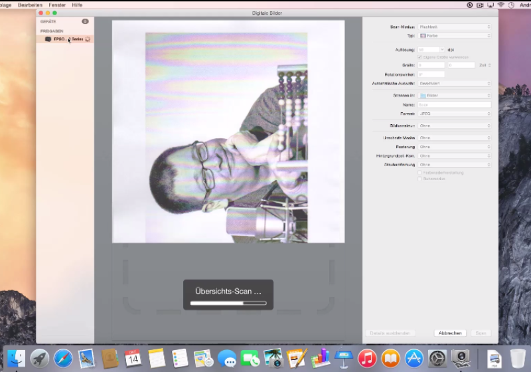Open the Trash in the dock
Screen dimensions: 531x372
518,358
